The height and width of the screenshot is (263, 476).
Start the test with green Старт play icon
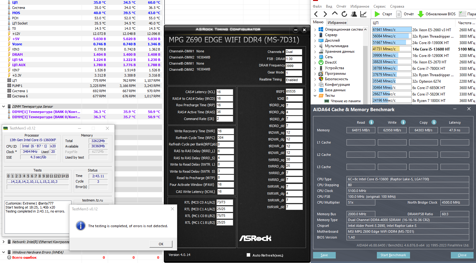coord(377,14)
